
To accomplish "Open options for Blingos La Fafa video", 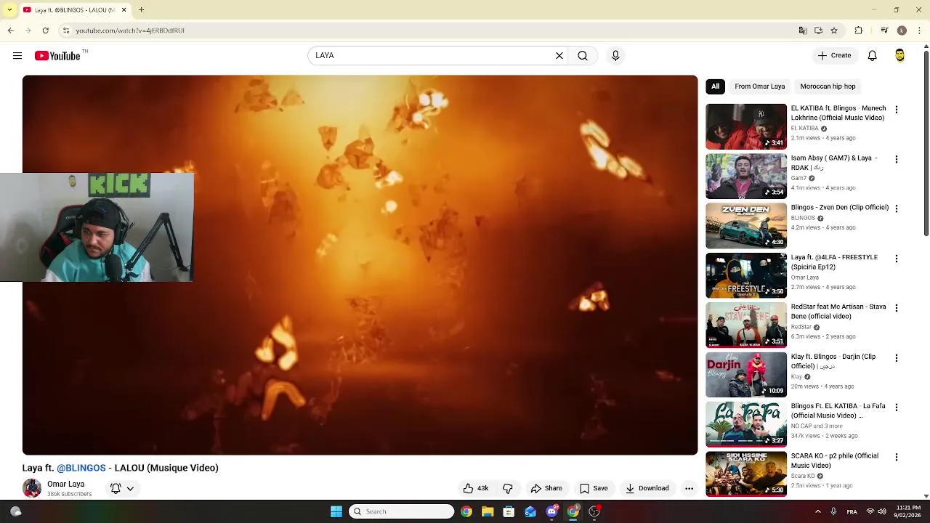I will [896, 408].
